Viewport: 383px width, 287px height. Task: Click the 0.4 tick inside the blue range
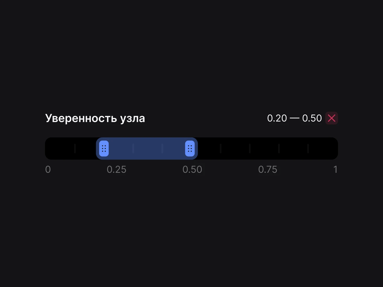[x=162, y=148]
